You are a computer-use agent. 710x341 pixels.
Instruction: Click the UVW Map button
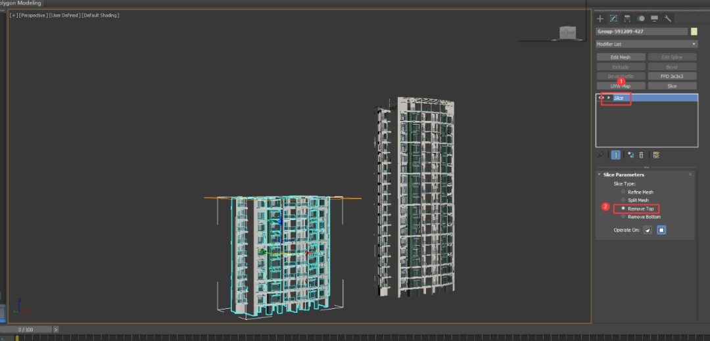click(621, 86)
